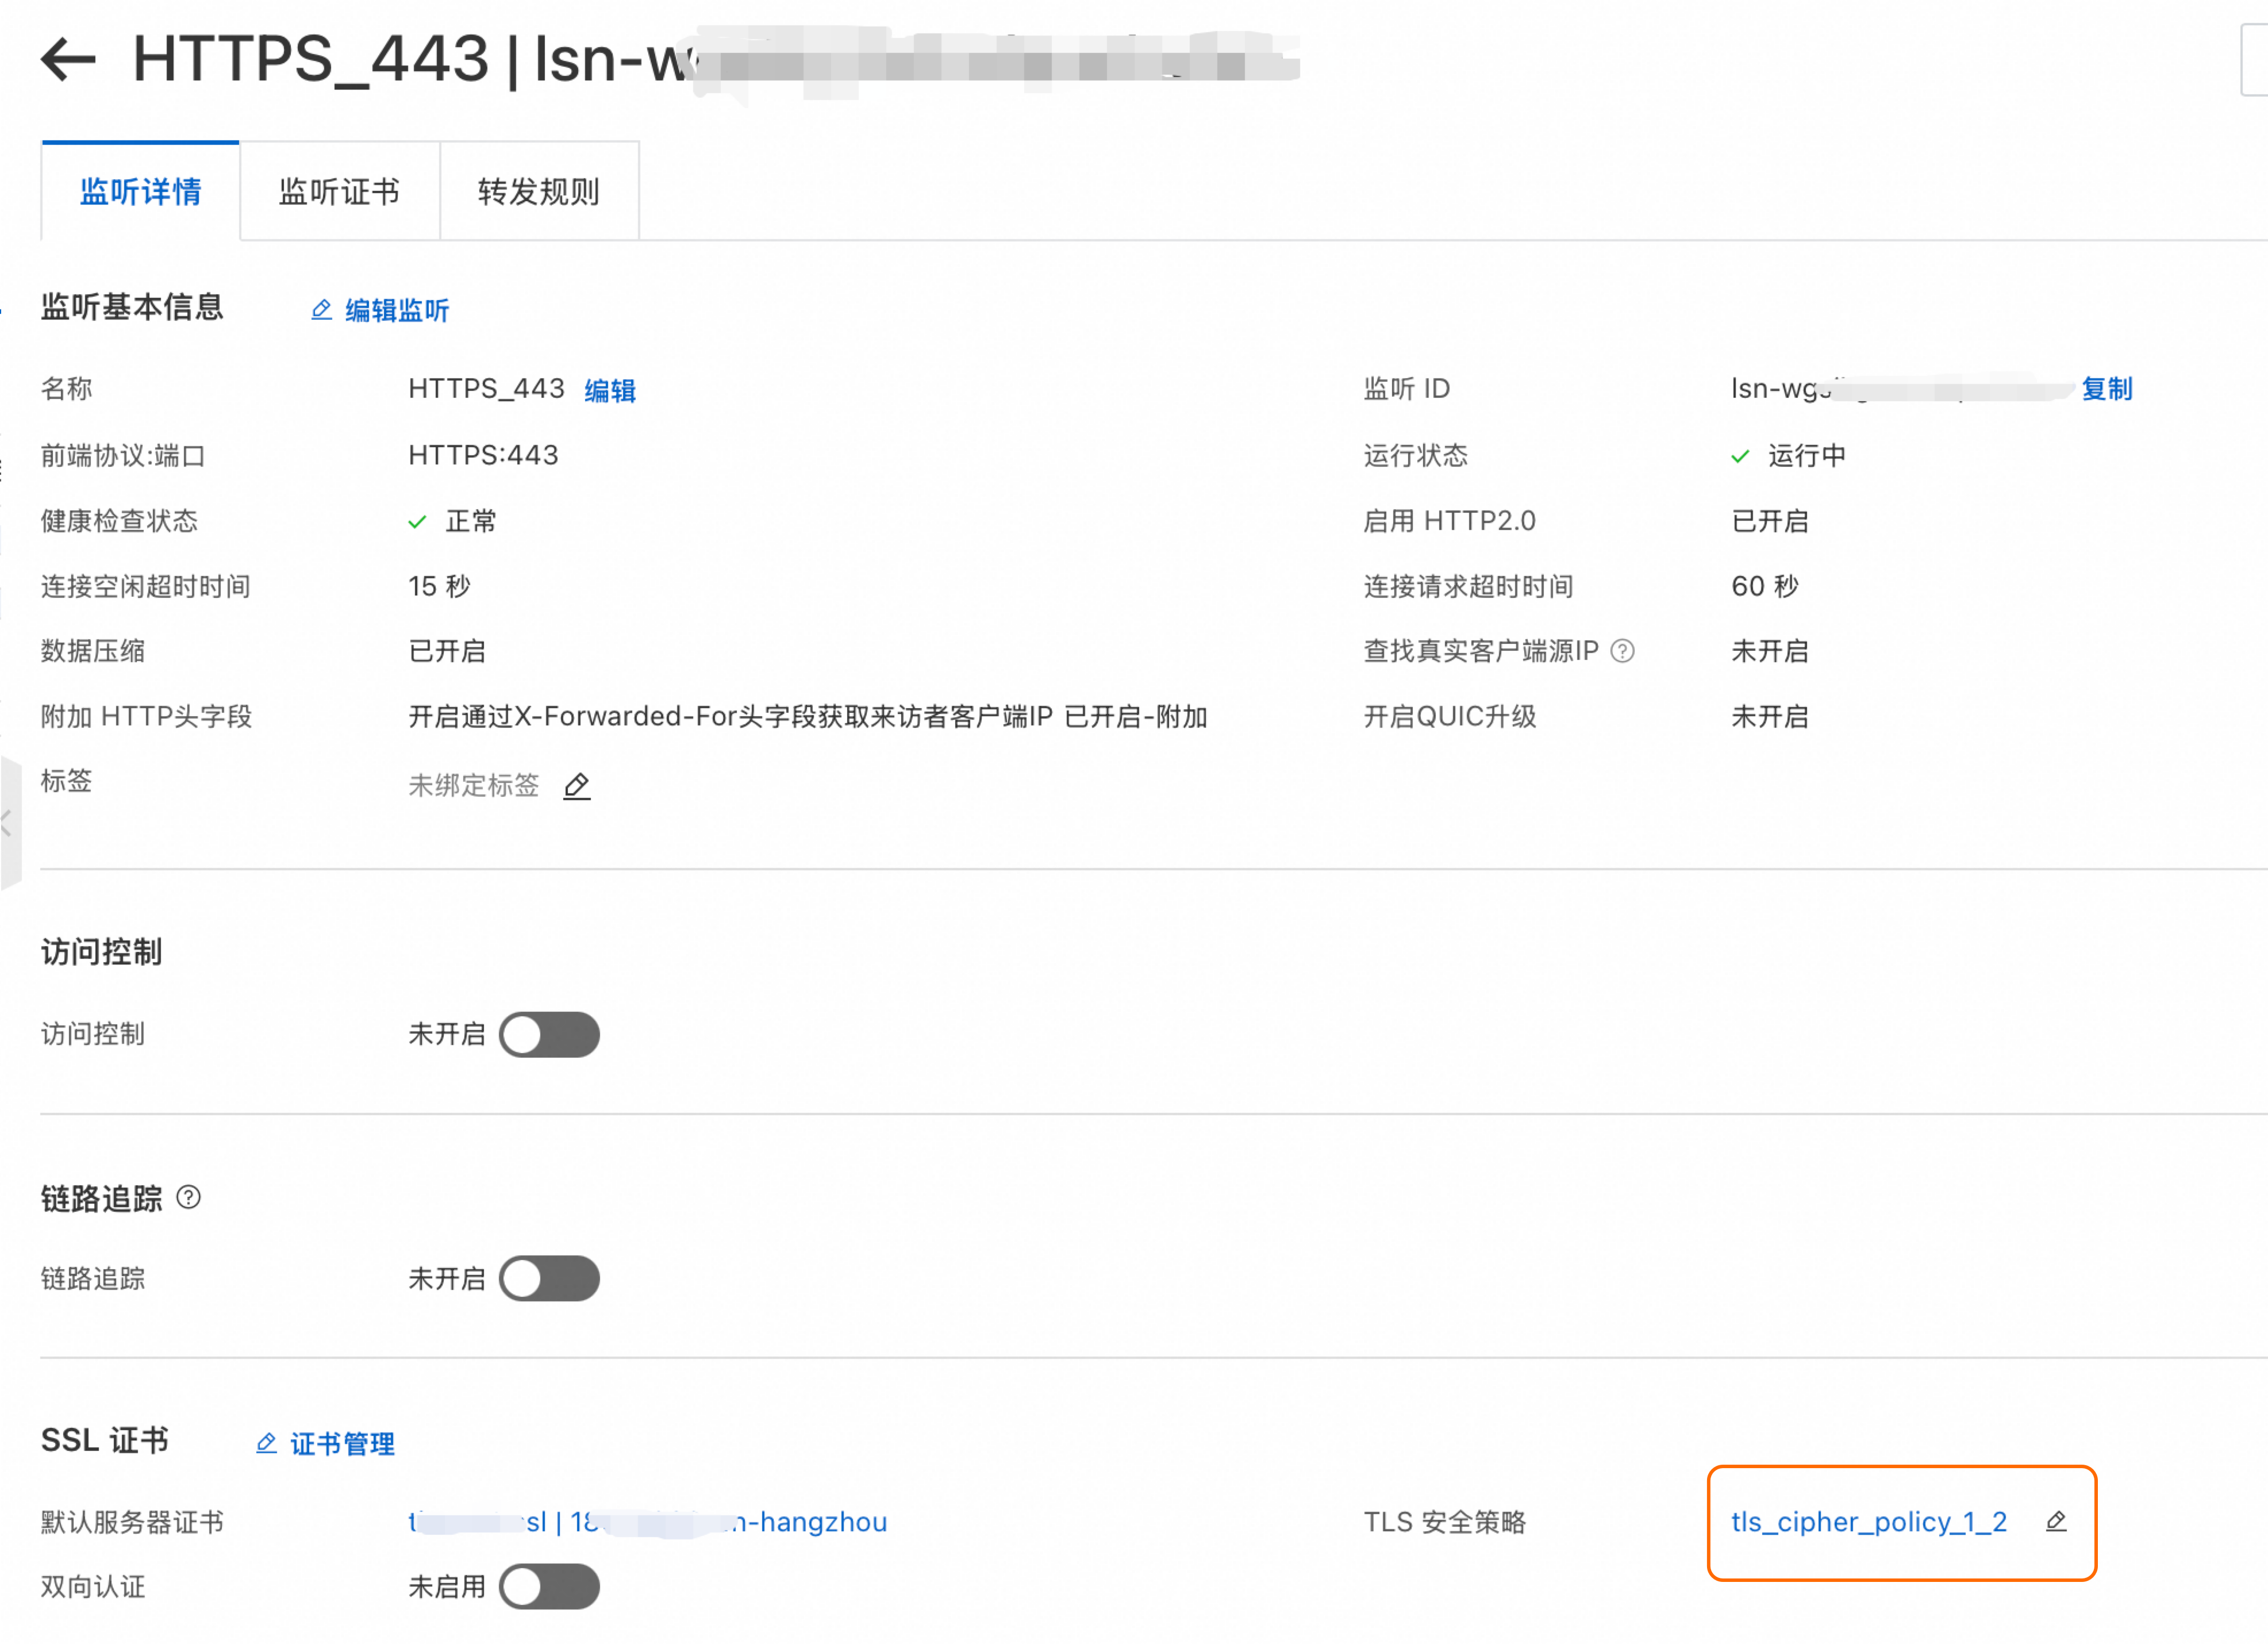Enable the 访问控制 toggle switch

click(x=549, y=1035)
